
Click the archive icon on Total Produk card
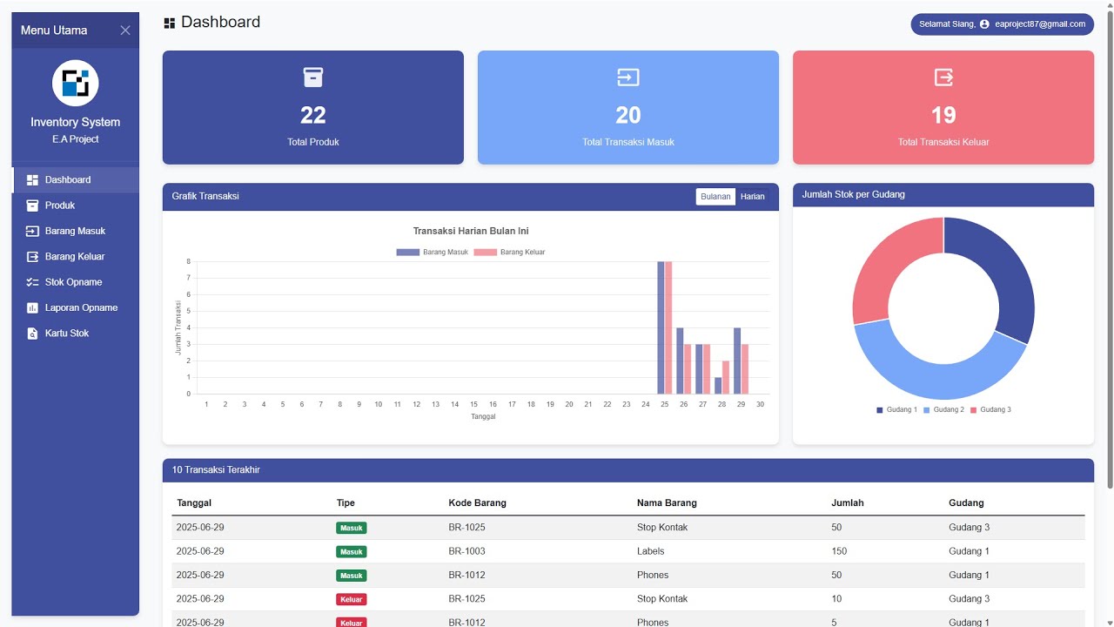tap(313, 78)
